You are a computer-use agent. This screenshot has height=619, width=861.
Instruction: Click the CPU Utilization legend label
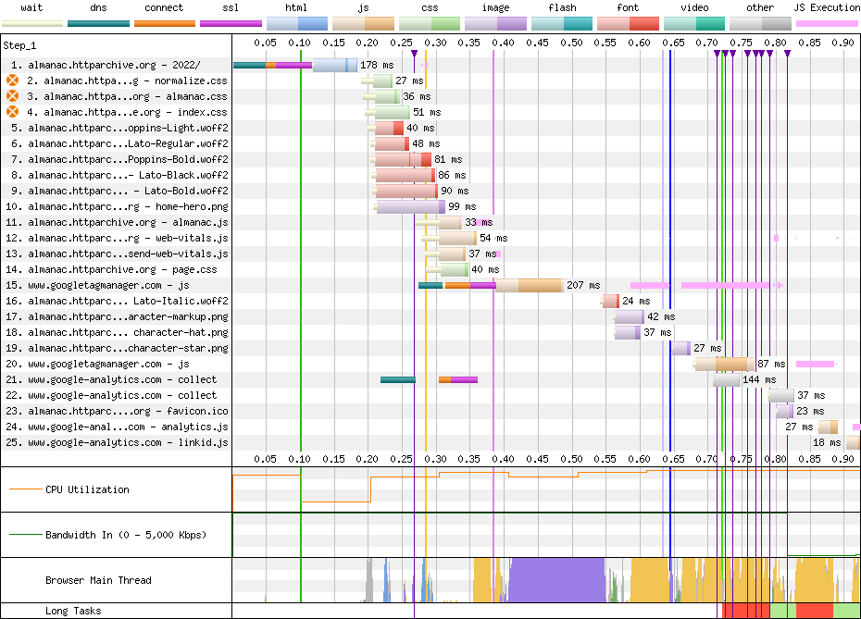pyautogui.click(x=87, y=489)
